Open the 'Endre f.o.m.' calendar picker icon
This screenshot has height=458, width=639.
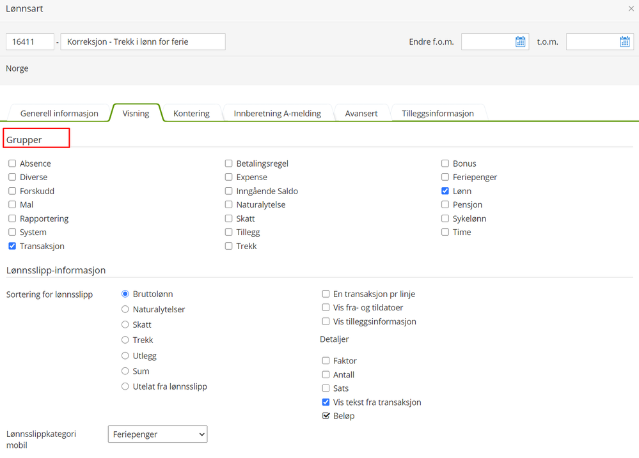[x=520, y=42]
